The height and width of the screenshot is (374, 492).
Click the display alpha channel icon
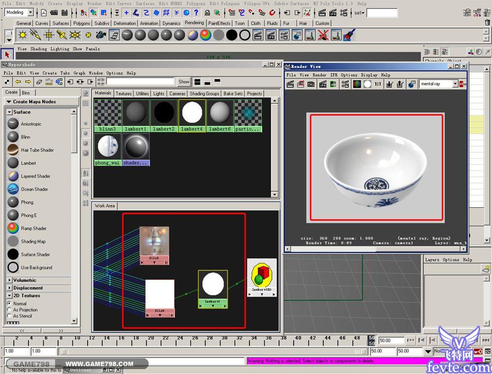tap(367, 84)
